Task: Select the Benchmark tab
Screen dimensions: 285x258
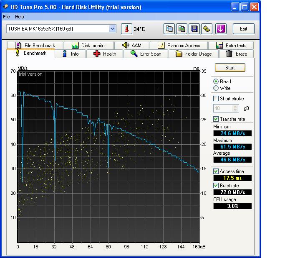Action: [x=31, y=53]
